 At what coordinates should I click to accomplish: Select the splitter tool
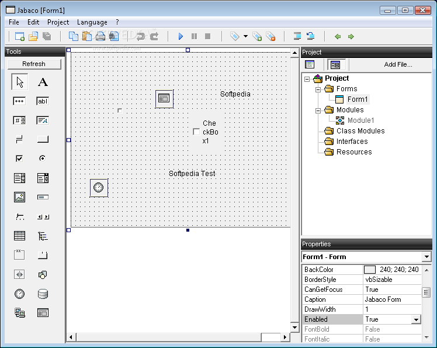pyautogui.click(x=19, y=274)
